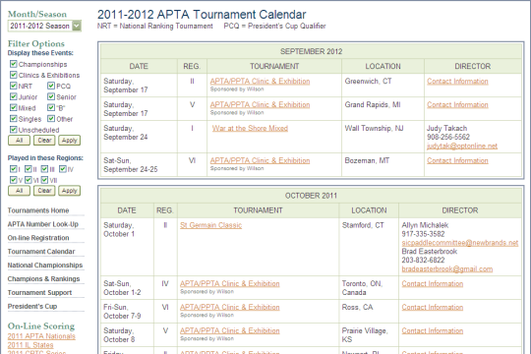The height and width of the screenshot is (354, 531).
Task: Uncheck the Mixed events checkbox
Action: click(13, 108)
